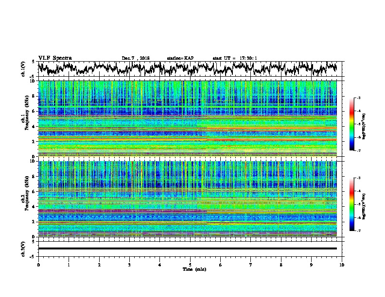Click time axis tick label "1"
The width and height of the screenshot is (385, 297).
(x=69, y=265)
